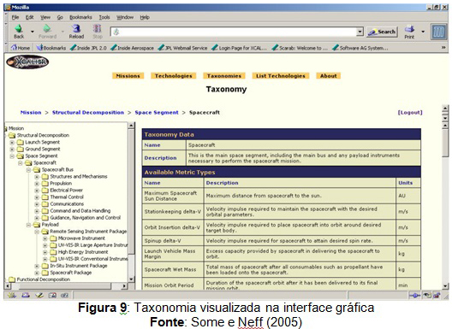The width and height of the screenshot is (452, 329).
Task: Open the URL bar history dropdown
Action: 360,32
